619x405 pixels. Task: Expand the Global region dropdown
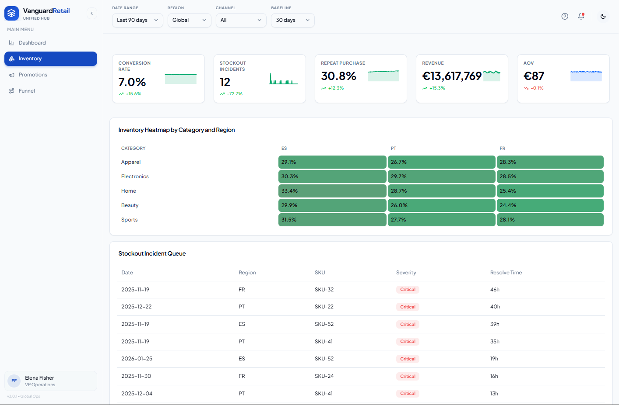click(x=189, y=20)
